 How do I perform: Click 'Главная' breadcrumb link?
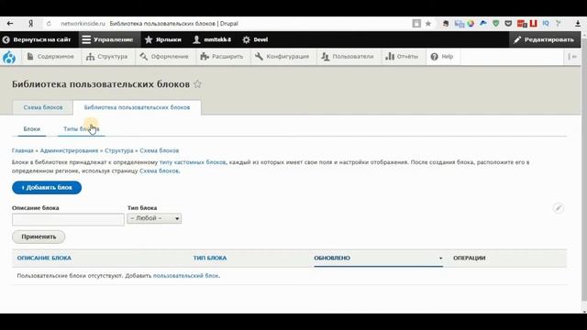[22, 150]
